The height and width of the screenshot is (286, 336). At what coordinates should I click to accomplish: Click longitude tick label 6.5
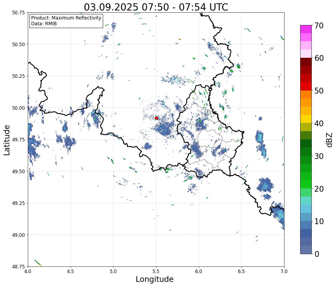(241, 271)
